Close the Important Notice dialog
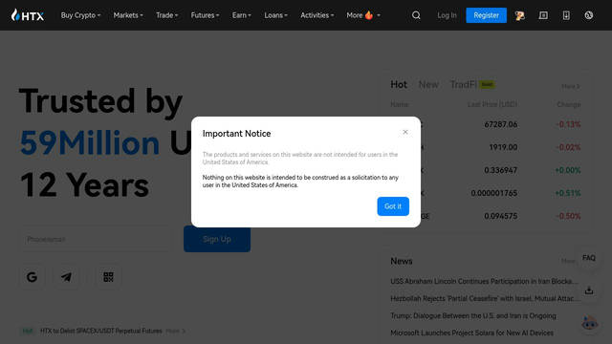 [405, 132]
